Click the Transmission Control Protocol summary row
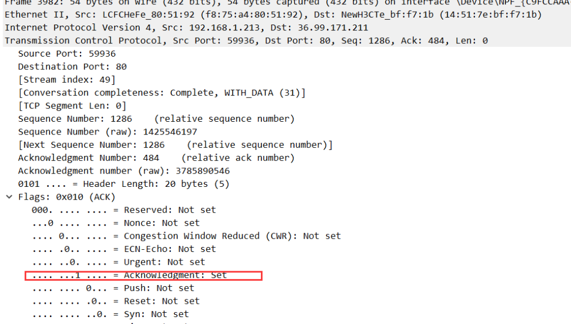The height and width of the screenshot is (324, 571). [245, 41]
